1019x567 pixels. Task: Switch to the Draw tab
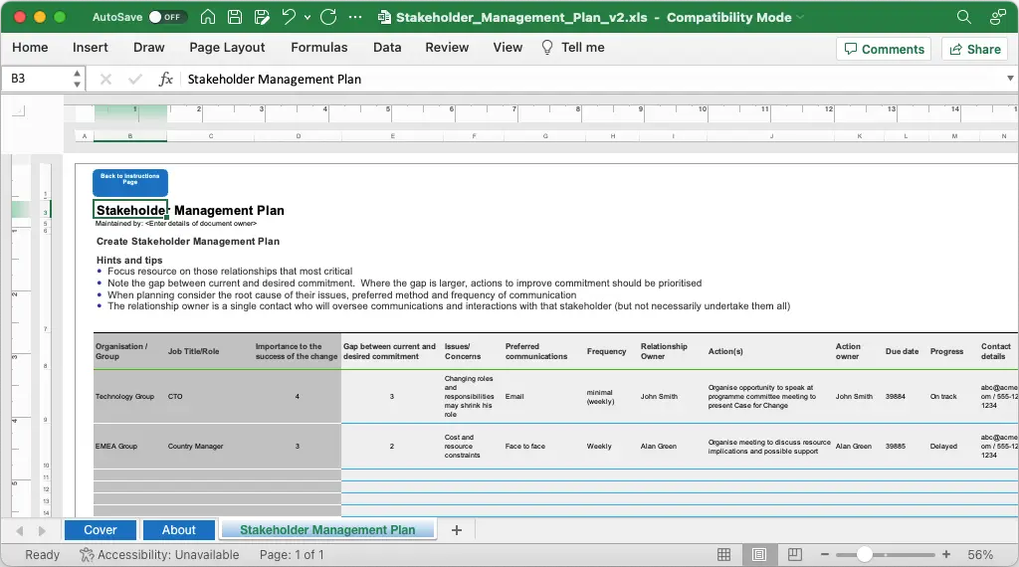pos(149,48)
